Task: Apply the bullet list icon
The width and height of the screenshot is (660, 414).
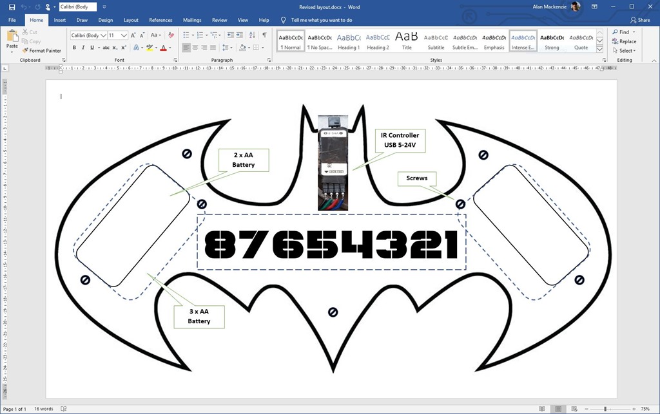Action: click(x=186, y=35)
